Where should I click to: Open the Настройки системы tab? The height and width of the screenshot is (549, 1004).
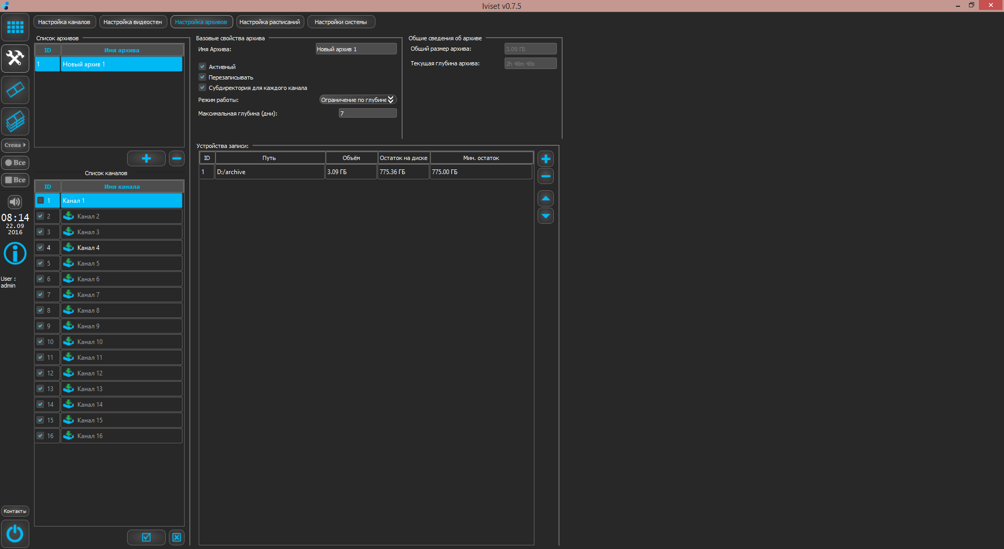pos(341,22)
